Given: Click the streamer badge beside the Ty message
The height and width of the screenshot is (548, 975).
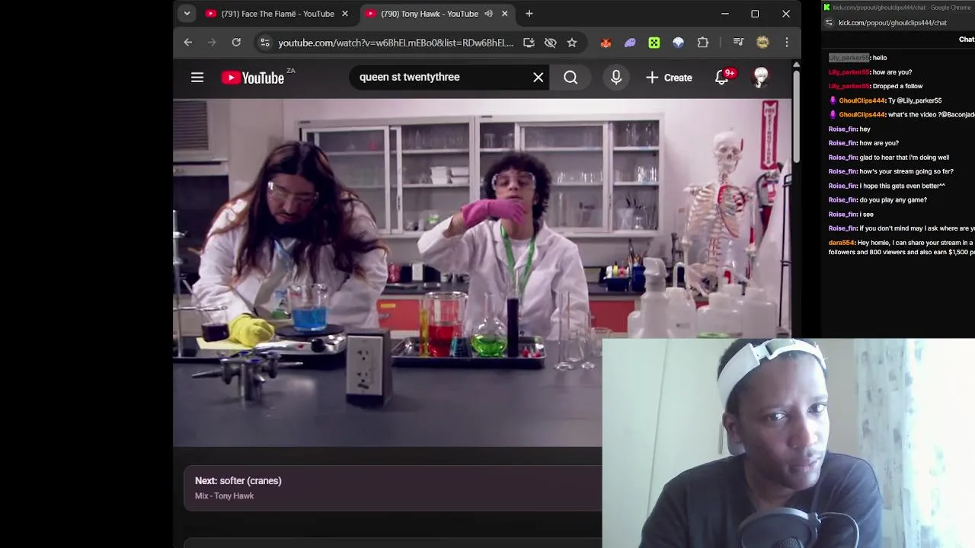Looking at the screenshot, I should [833, 100].
